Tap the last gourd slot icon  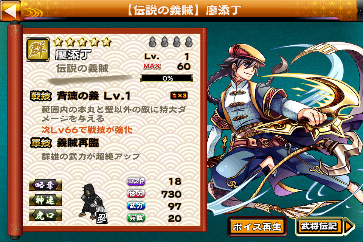(x=189, y=42)
